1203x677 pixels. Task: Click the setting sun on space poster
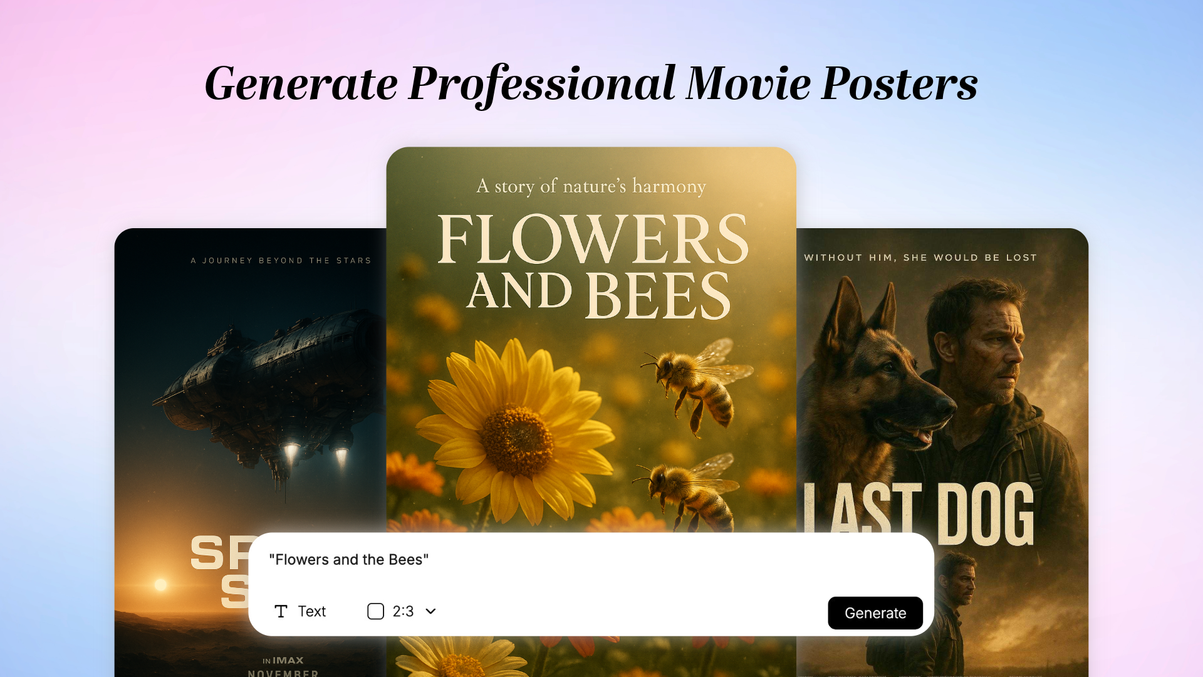[x=161, y=584]
